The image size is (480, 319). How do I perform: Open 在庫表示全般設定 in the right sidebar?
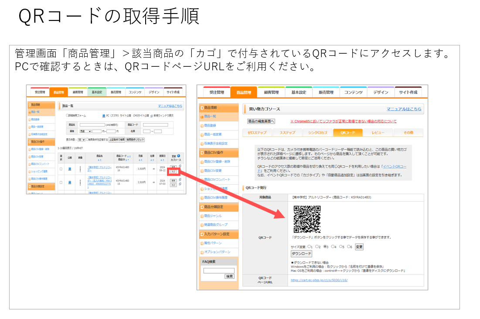tap(216, 144)
